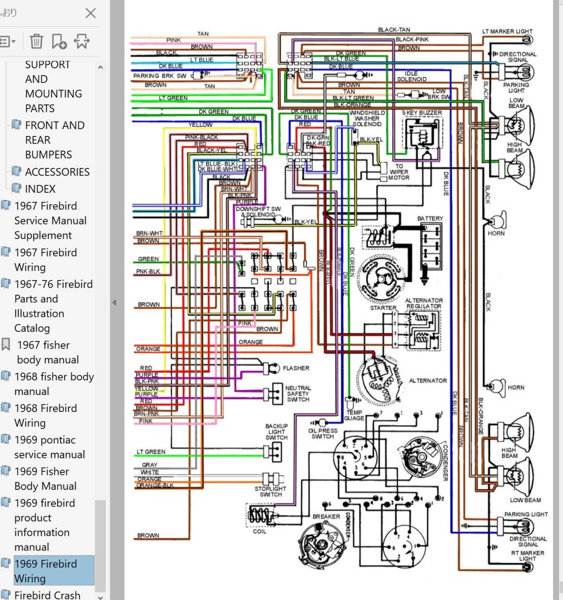Close the bookmarks panel

point(91,13)
